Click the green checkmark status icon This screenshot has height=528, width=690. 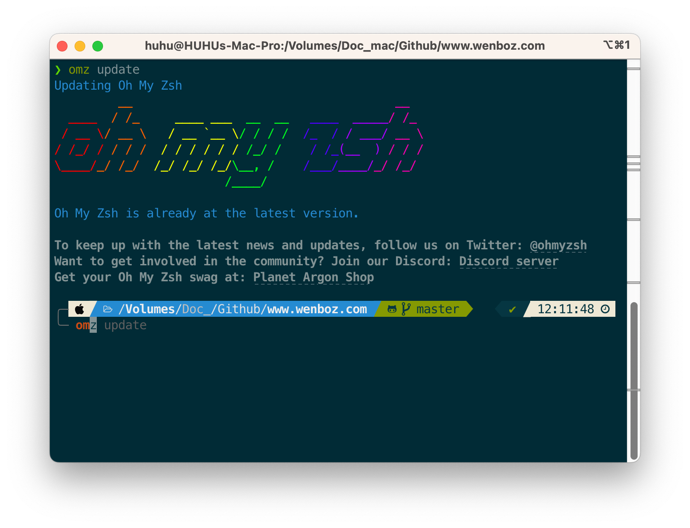512,309
